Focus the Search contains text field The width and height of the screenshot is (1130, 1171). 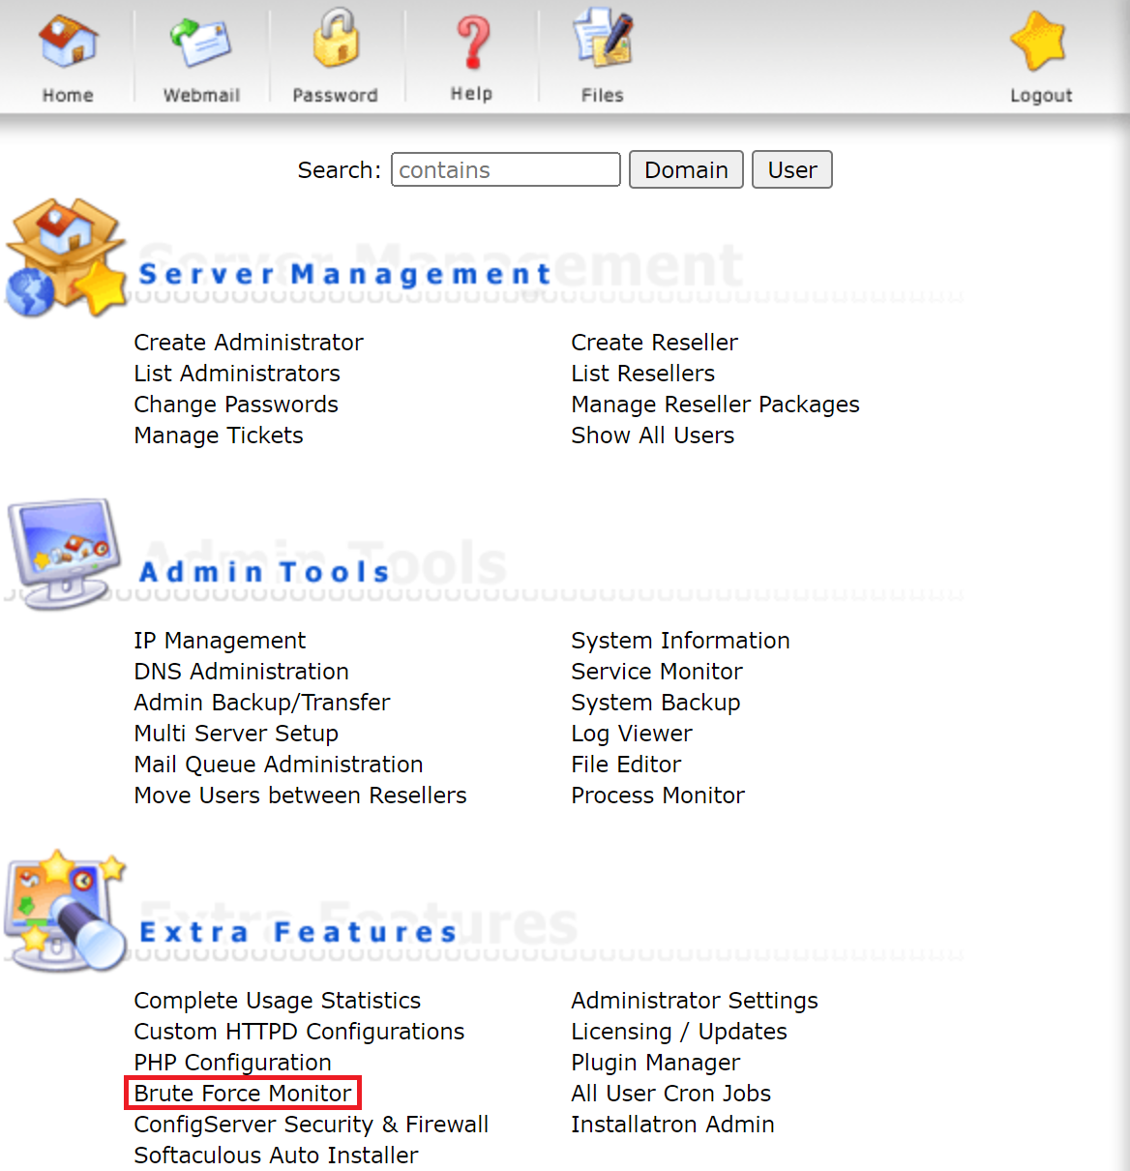[x=506, y=169]
